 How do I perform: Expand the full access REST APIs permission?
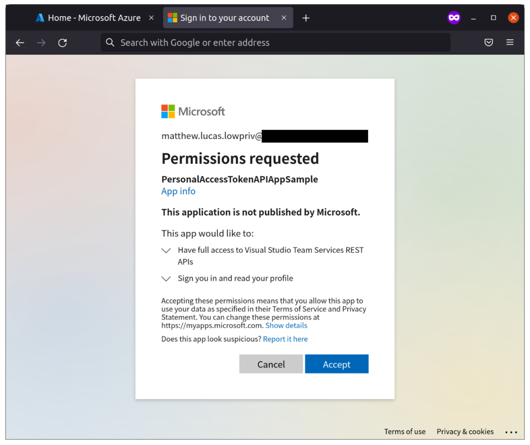[x=166, y=251]
